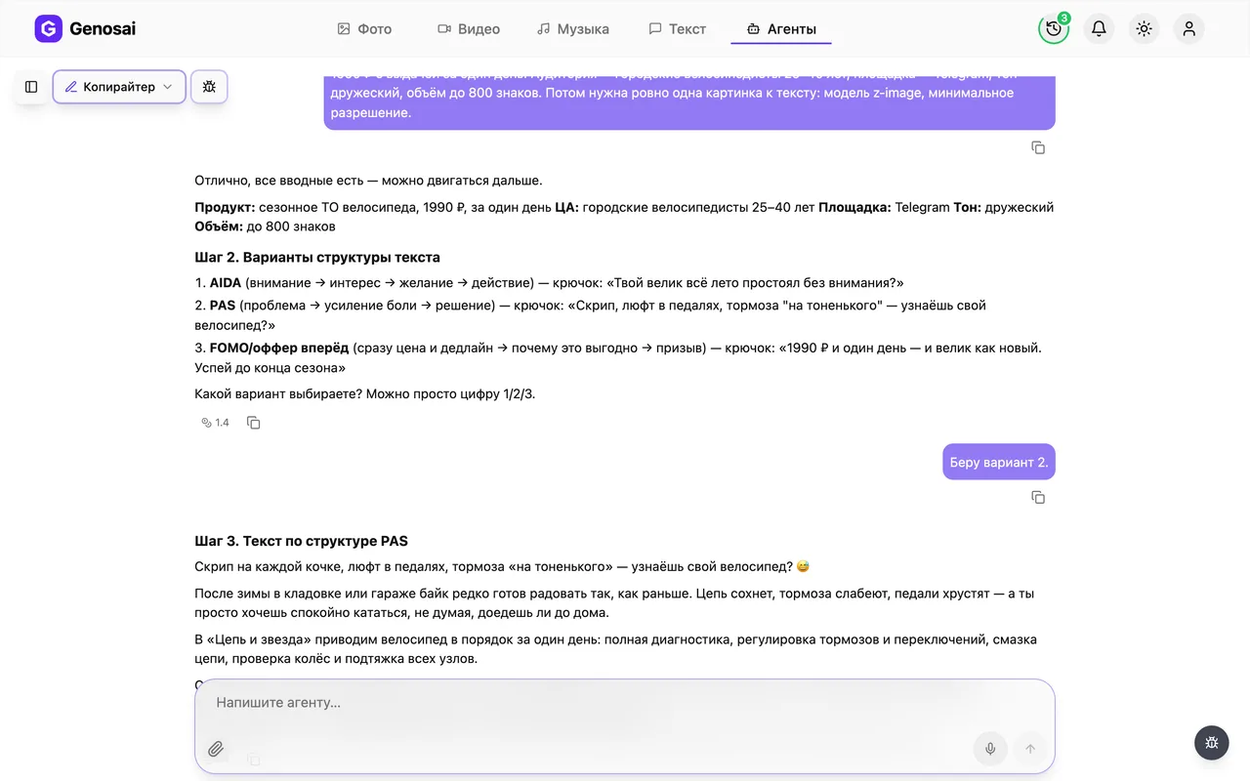Image resolution: width=1250 pixels, height=781 pixels.
Task: Click the FOMO/оффер вперёд option
Action: [618, 357]
